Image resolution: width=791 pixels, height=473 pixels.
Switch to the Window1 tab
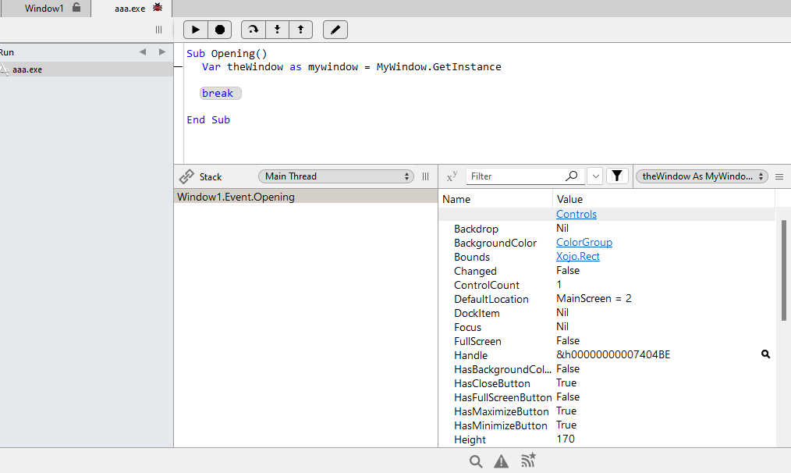(x=44, y=8)
